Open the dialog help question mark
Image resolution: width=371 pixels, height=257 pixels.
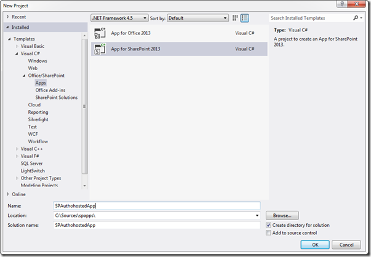342,4
